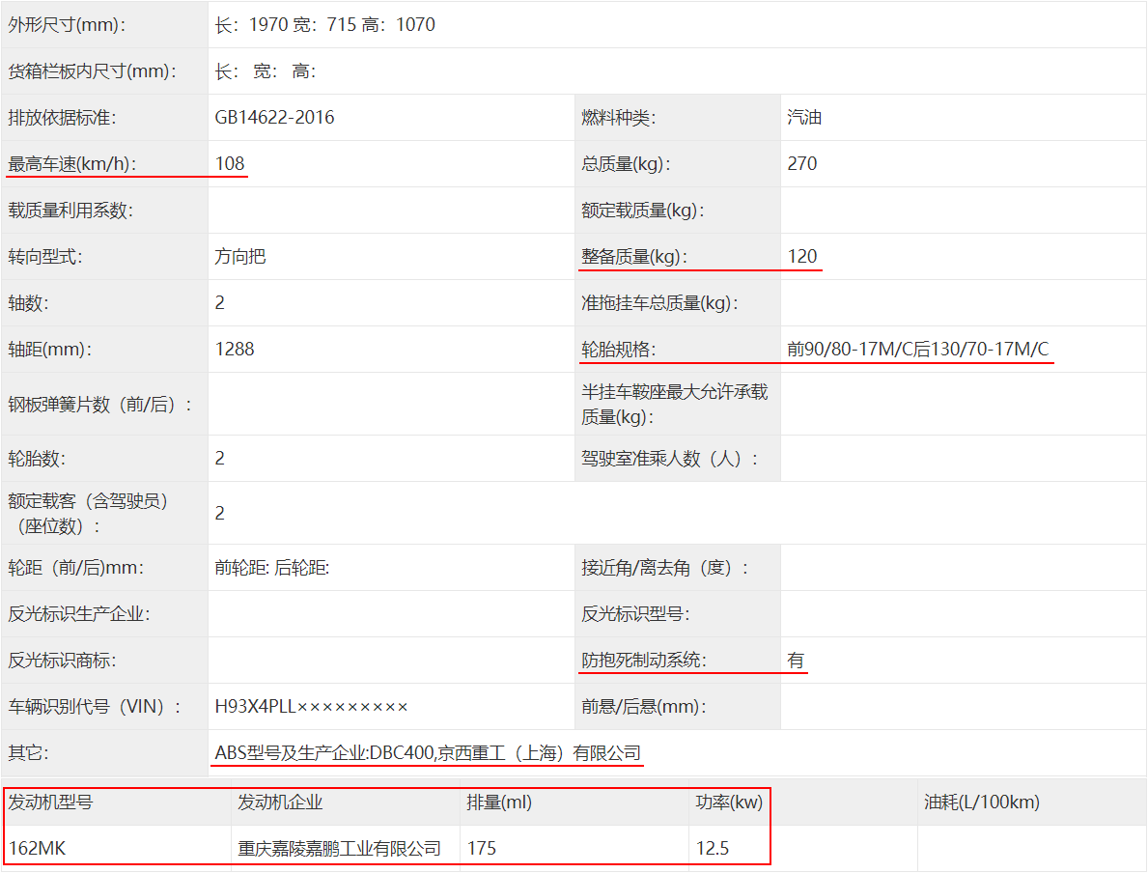
Task: Click the 半挂车鞍座最大允许承载质量(kg) label
Action: point(674,405)
